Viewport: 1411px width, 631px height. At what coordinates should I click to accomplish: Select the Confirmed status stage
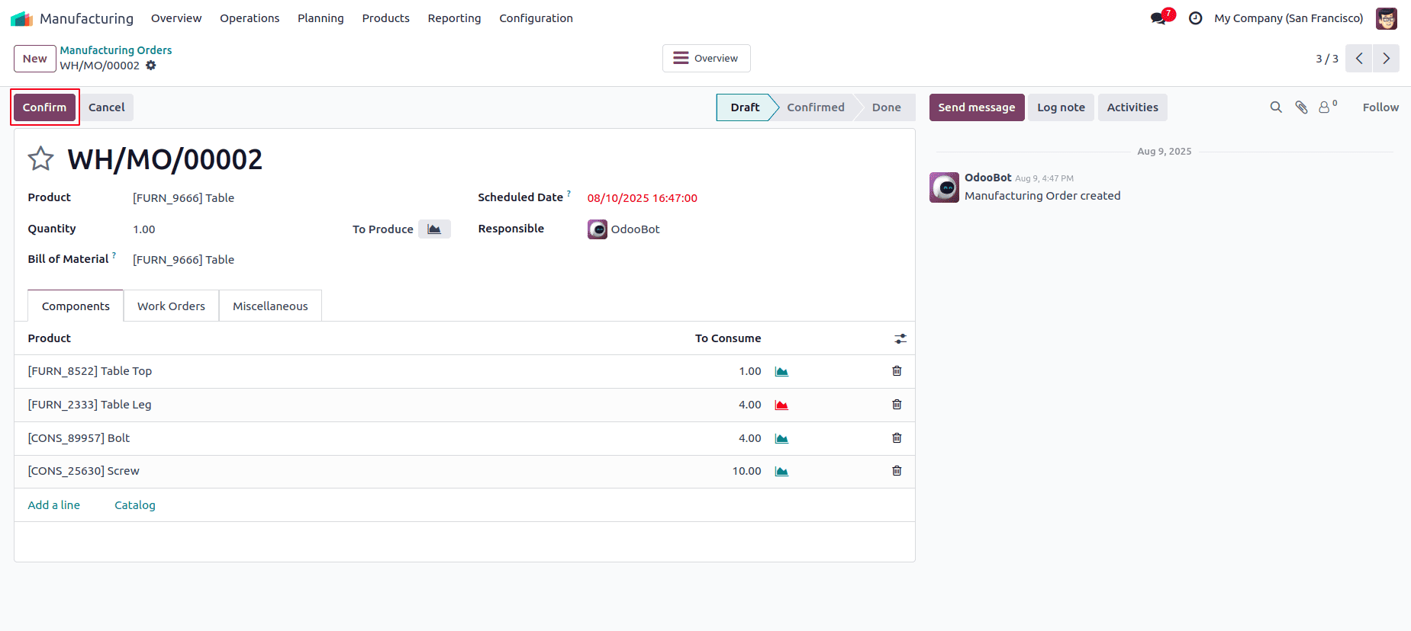[816, 107]
